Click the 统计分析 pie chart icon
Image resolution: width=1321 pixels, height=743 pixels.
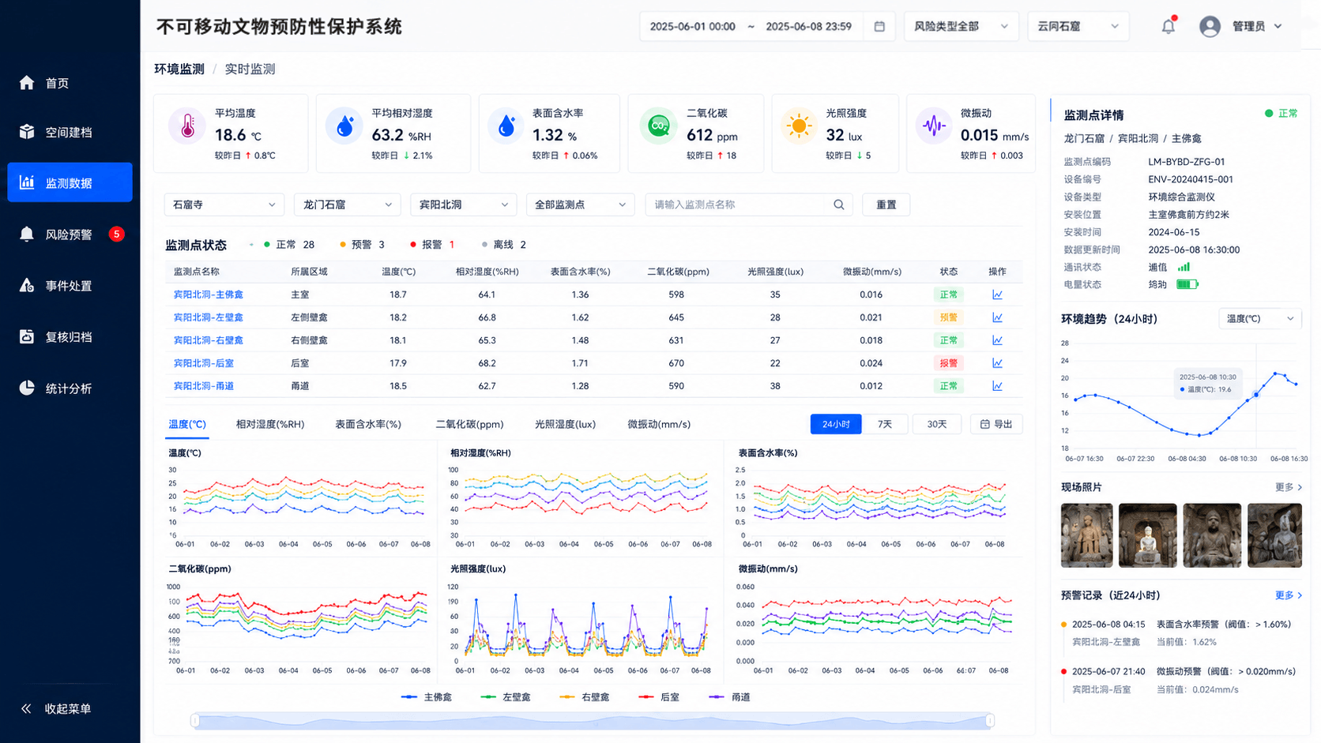pyautogui.click(x=27, y=388)
